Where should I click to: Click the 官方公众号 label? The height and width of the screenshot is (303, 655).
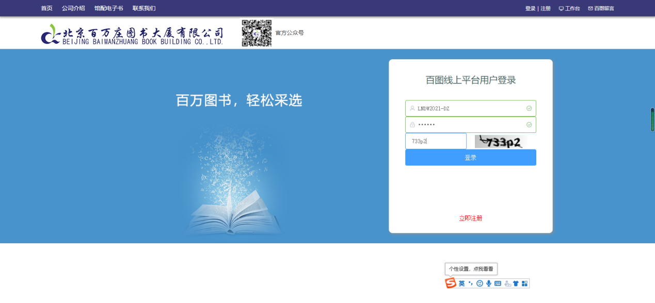click(290, 33)
